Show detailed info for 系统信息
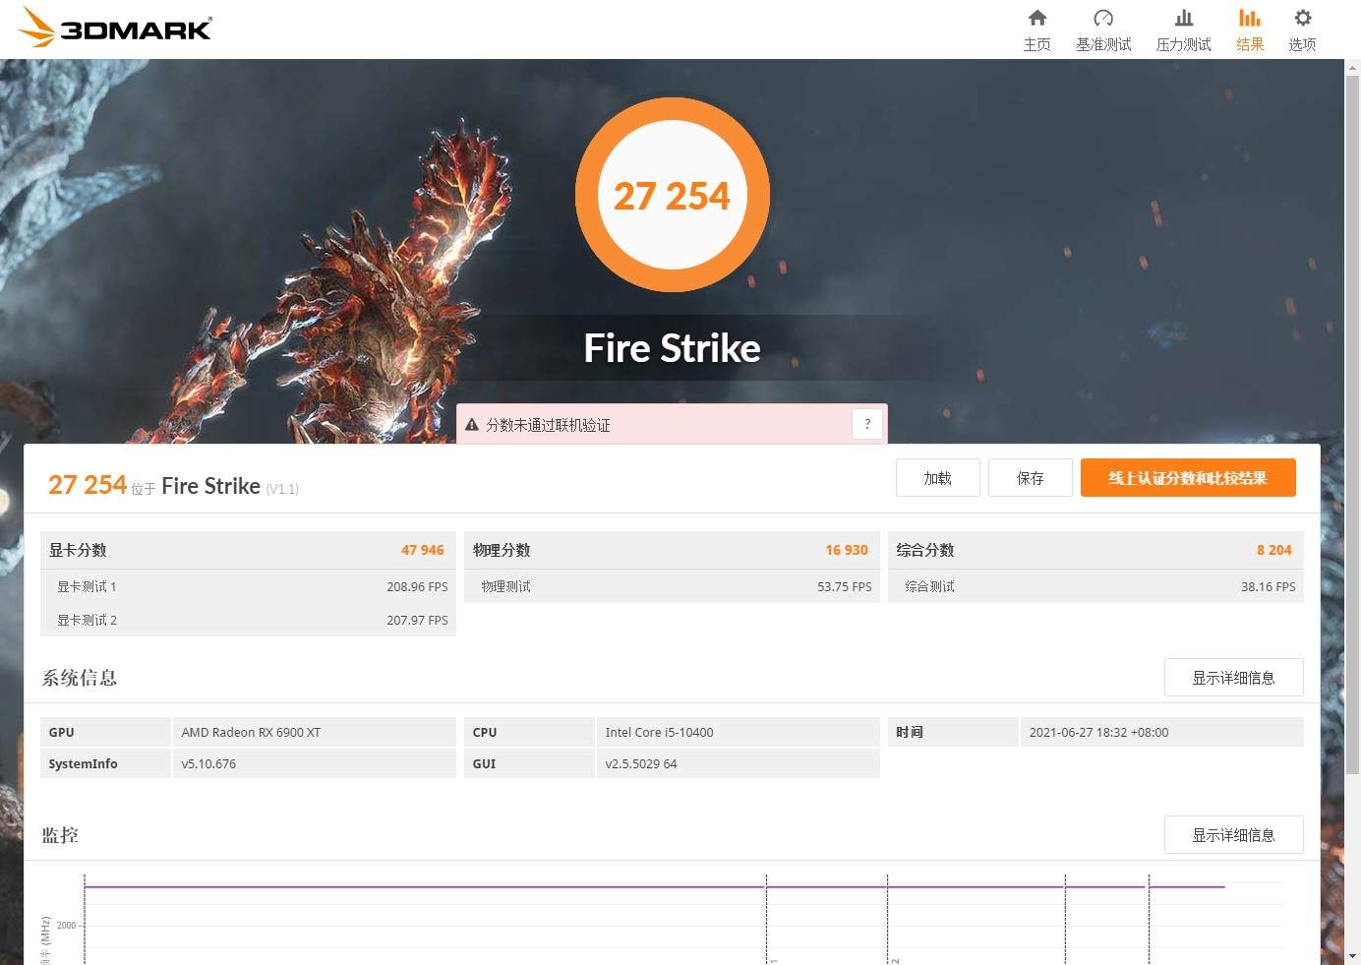Viewport: 1361px width, 965px height. coord(1234,678)
